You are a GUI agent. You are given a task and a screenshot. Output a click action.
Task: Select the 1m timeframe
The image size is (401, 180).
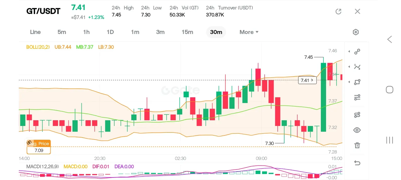[x=135, y=32]
